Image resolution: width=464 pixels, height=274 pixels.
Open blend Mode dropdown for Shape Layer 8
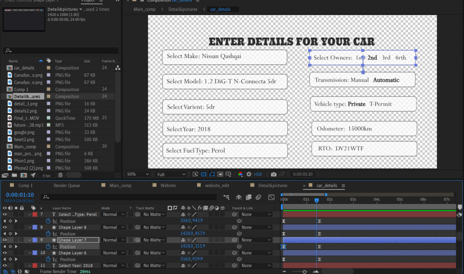tap(114, 227)
